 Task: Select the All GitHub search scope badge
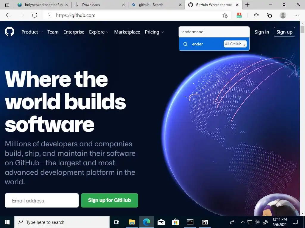(235, 44)
